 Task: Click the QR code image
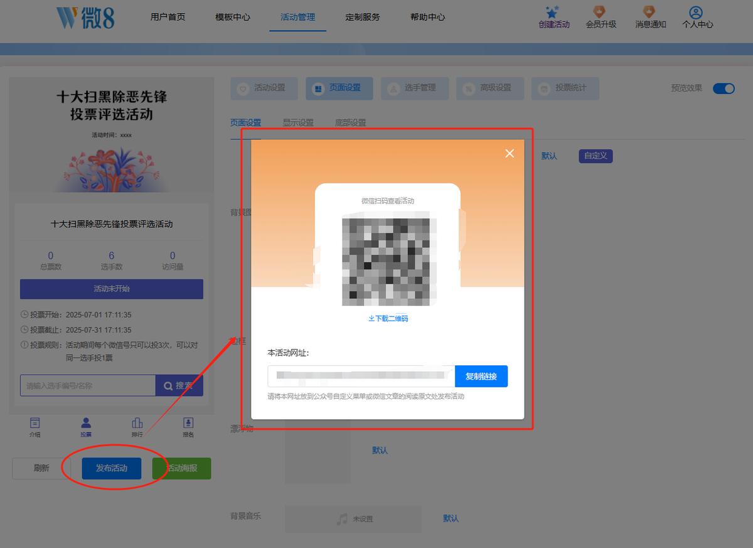pos(389,259)
